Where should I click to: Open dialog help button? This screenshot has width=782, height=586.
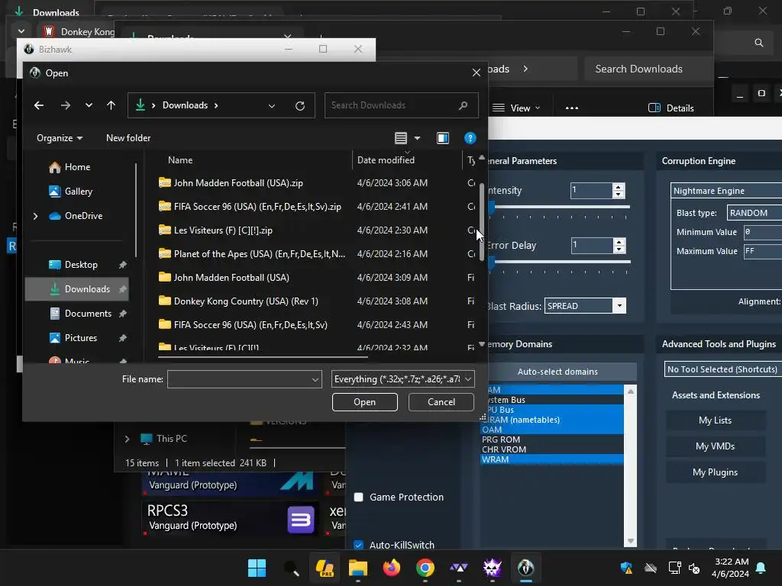coord(470,138)
